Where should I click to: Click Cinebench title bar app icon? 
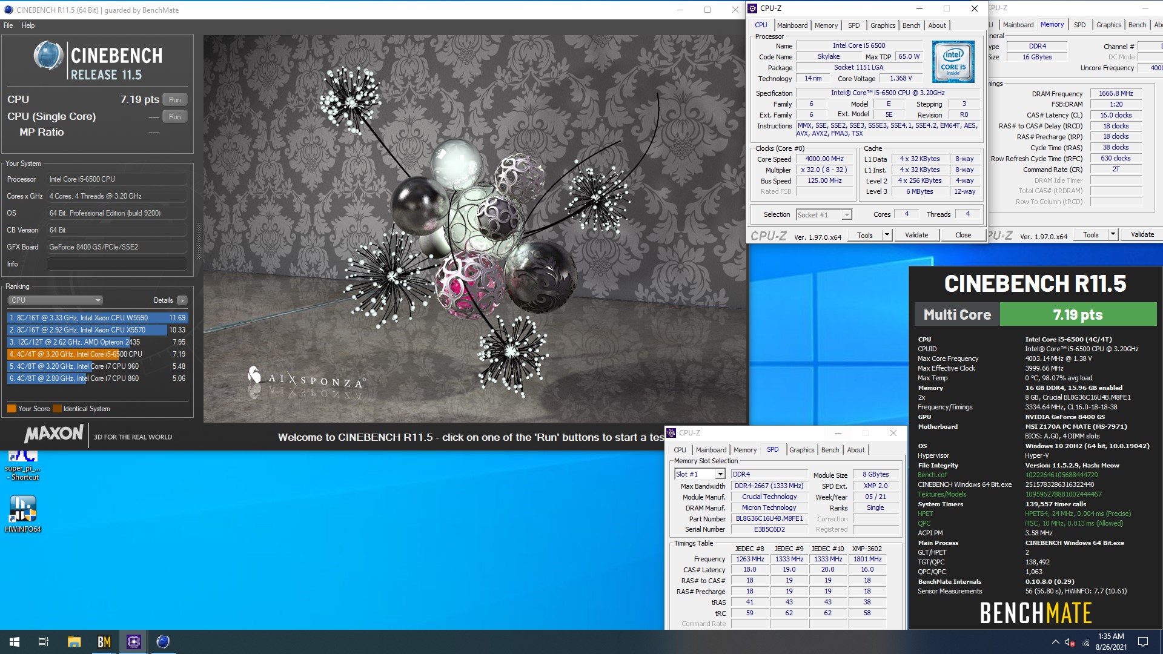point(8,10)
